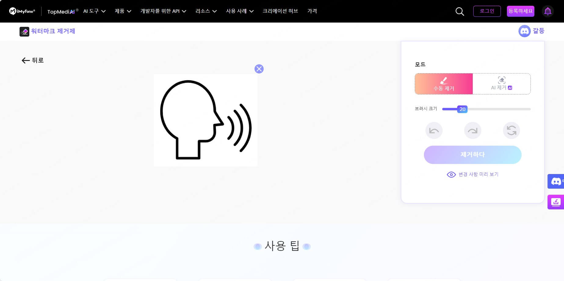Expand the 개발자를 위한 API dropdown
Viewport: 564px width, 281px height.
pyautogui.click(x=163, y=11)
